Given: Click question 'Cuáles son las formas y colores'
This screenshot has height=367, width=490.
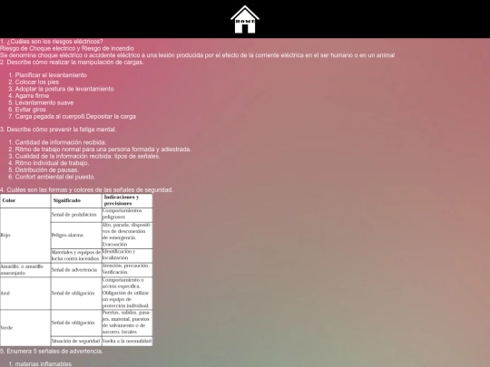Looking at the screenshot, I should click(90, 189).
